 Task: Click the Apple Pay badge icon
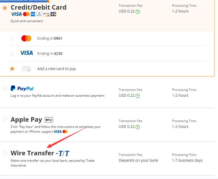pyautogui.click(x=49, y=120)
